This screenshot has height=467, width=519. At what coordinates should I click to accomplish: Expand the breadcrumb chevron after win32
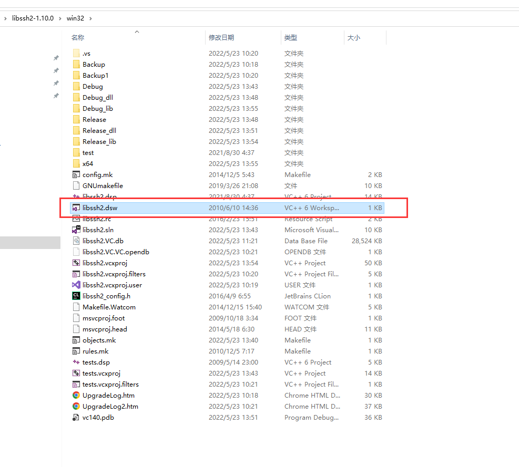[90, 18]
